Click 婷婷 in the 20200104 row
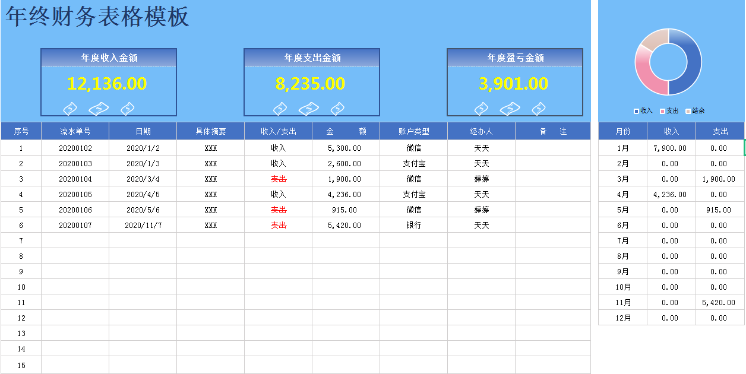The width and height of the screenshot is (746, 374). 482,179
